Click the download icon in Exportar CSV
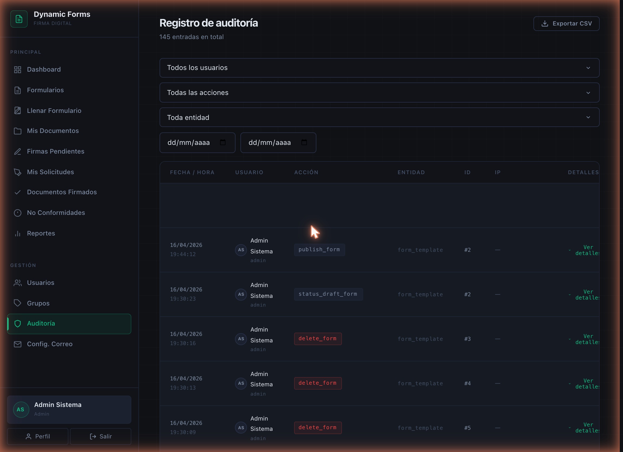 [545, 24]
